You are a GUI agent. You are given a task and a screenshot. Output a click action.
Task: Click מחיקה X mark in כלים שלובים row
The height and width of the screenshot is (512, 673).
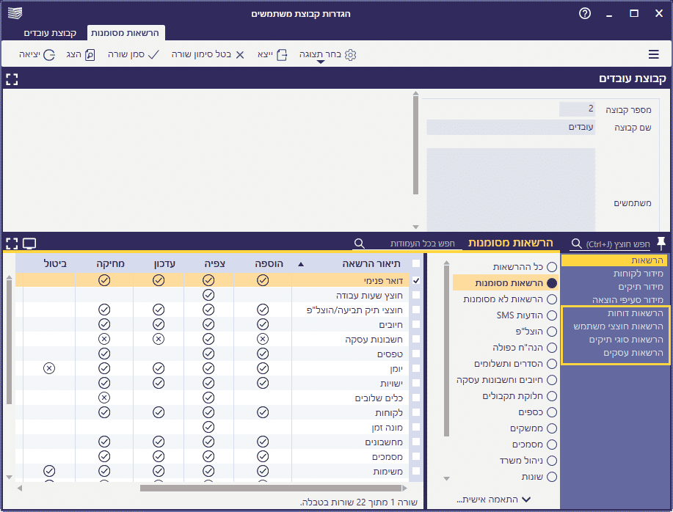[x=104, y=398]
